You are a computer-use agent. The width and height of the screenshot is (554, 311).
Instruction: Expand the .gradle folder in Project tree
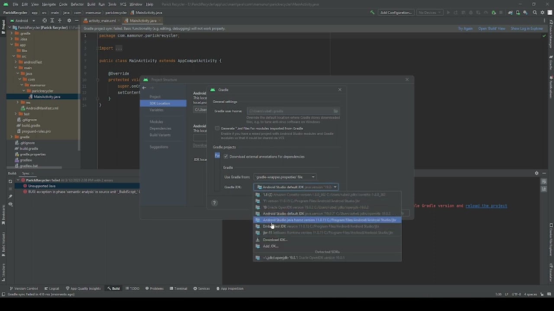click(12, 33)
